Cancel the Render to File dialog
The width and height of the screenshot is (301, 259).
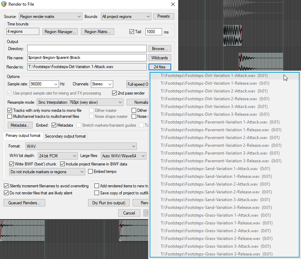coord(129,213)
